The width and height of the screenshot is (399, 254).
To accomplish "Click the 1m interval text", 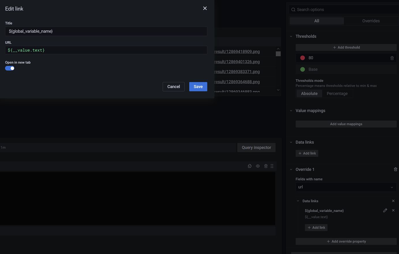I will tap(3, 148).
